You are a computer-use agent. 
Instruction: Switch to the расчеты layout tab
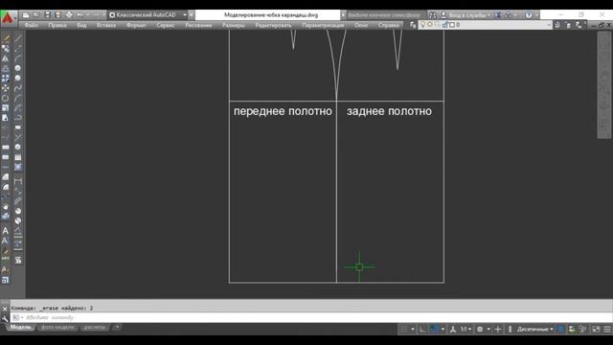click(x=94, y=327)
